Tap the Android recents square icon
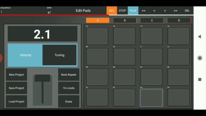The width and height of the screenshot is (206, 116). click(x=200, y=79)
